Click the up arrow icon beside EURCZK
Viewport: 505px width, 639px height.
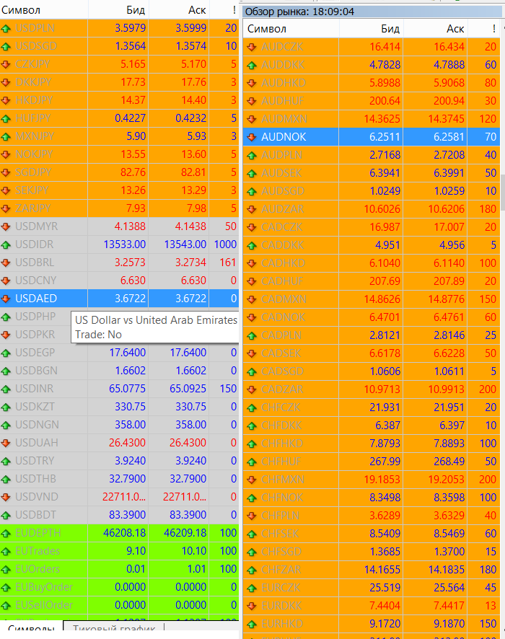coord(252,588)
